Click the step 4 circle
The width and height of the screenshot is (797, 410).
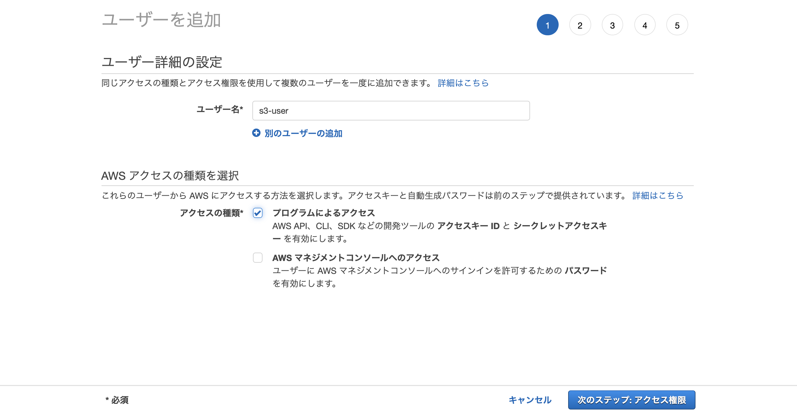[x=645, y=25]
